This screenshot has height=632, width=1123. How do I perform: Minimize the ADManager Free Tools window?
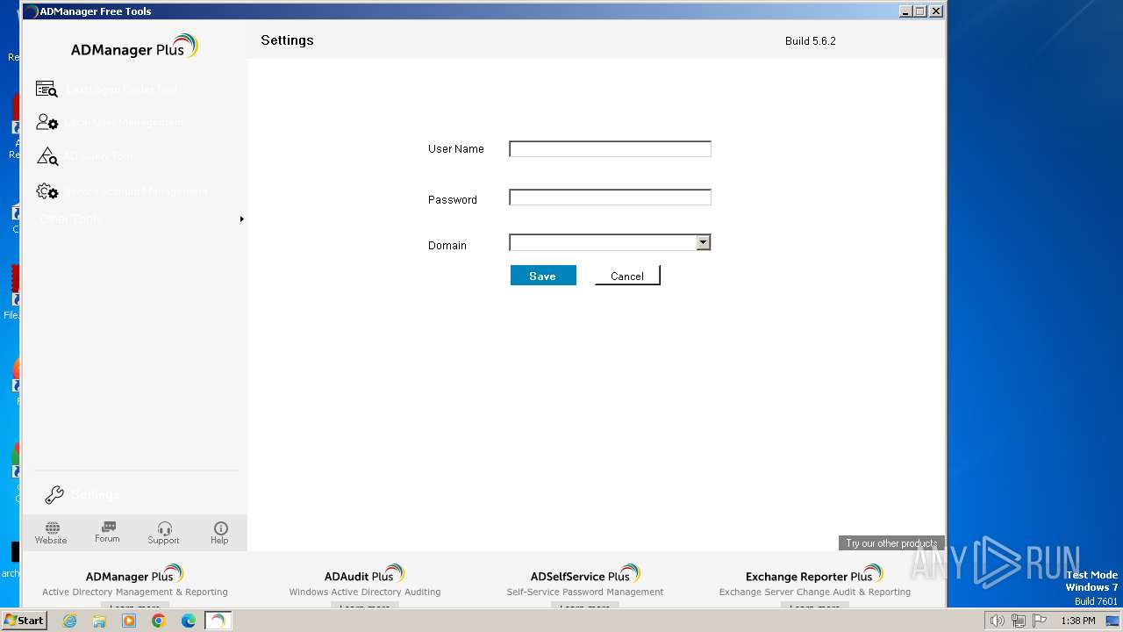click(906, 11)
